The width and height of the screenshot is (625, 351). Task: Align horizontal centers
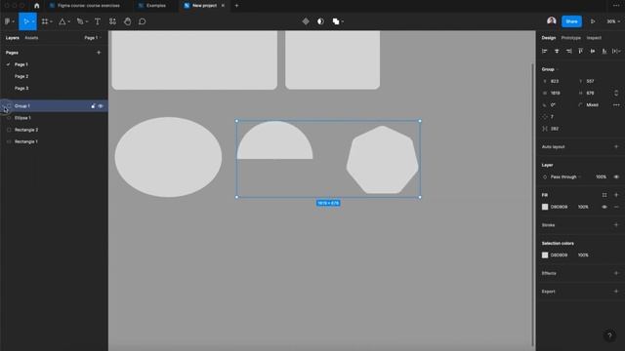pyautogui.click(x=557, y=51)
